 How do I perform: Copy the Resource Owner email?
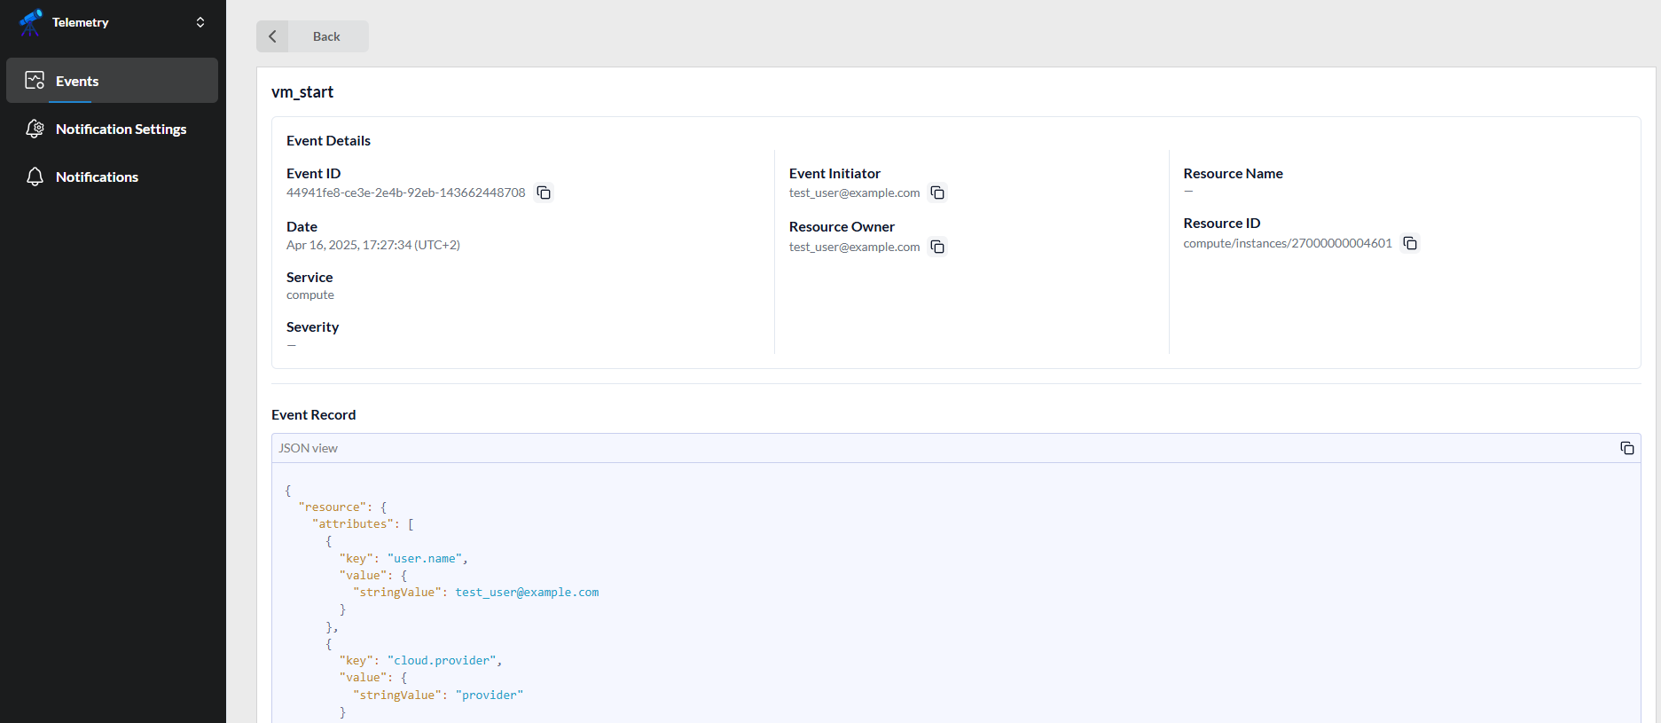coord(937,247)
